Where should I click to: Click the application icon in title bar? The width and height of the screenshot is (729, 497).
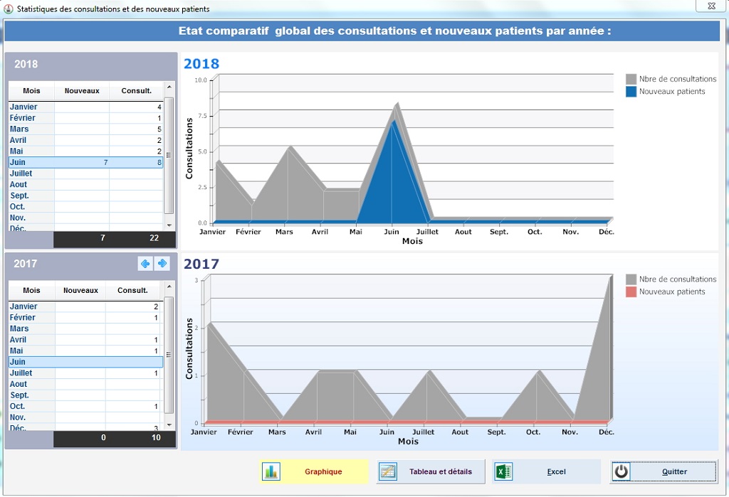coord(9,9)
